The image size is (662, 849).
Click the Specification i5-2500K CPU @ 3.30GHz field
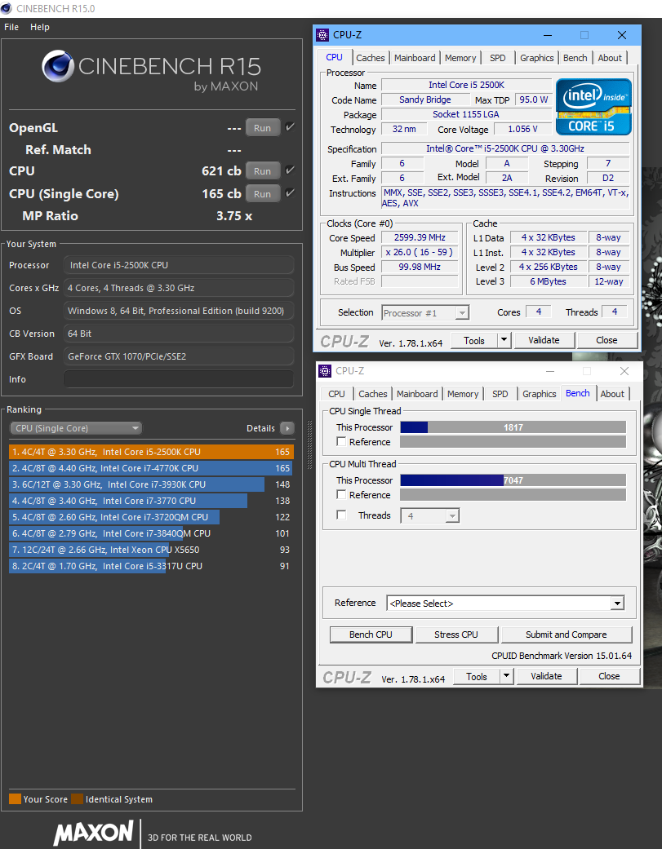point(505,148)
